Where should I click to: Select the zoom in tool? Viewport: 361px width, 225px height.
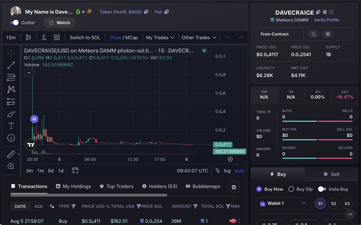point(11,166)
